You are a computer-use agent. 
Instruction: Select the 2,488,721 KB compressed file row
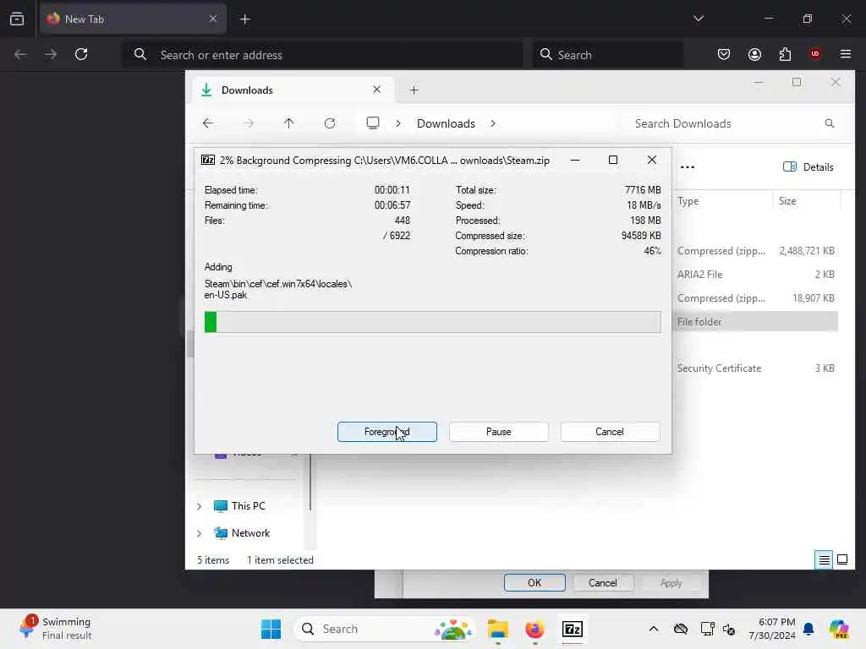point(755,250)
